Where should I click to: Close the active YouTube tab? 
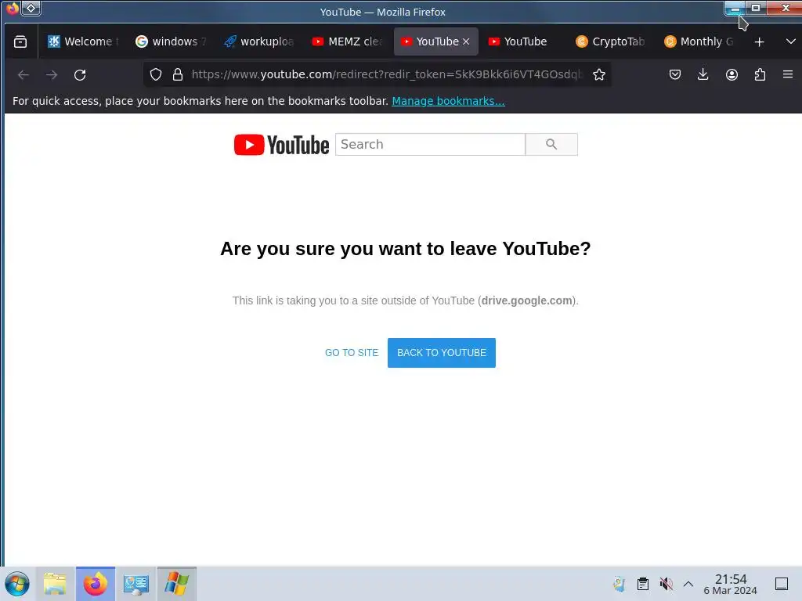click(466, 42)
